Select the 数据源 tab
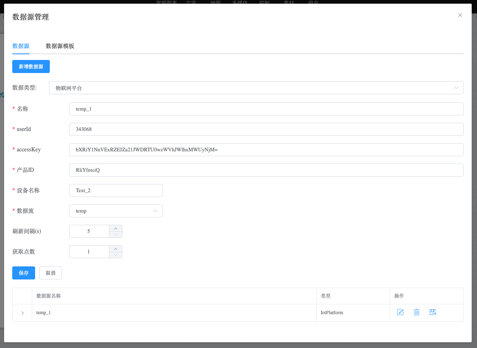This screenshot has height=348, width=477. pyautogui.click(x=21, y=46)
